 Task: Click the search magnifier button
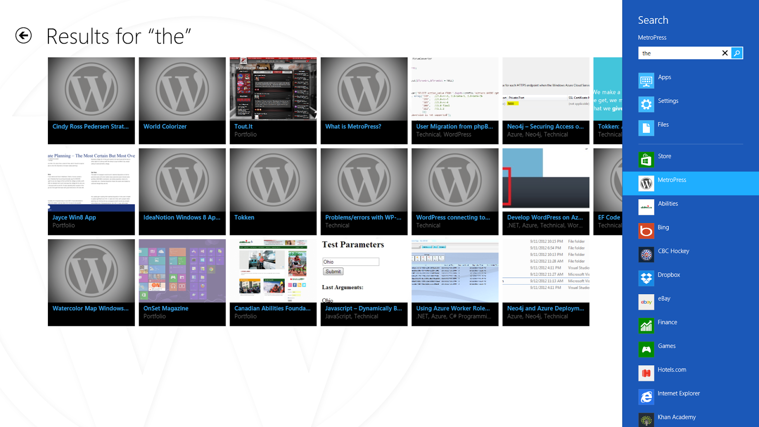[737, 53]
